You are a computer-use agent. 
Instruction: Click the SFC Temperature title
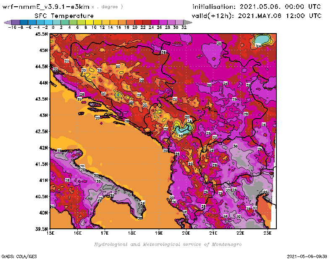click(63, 16)
